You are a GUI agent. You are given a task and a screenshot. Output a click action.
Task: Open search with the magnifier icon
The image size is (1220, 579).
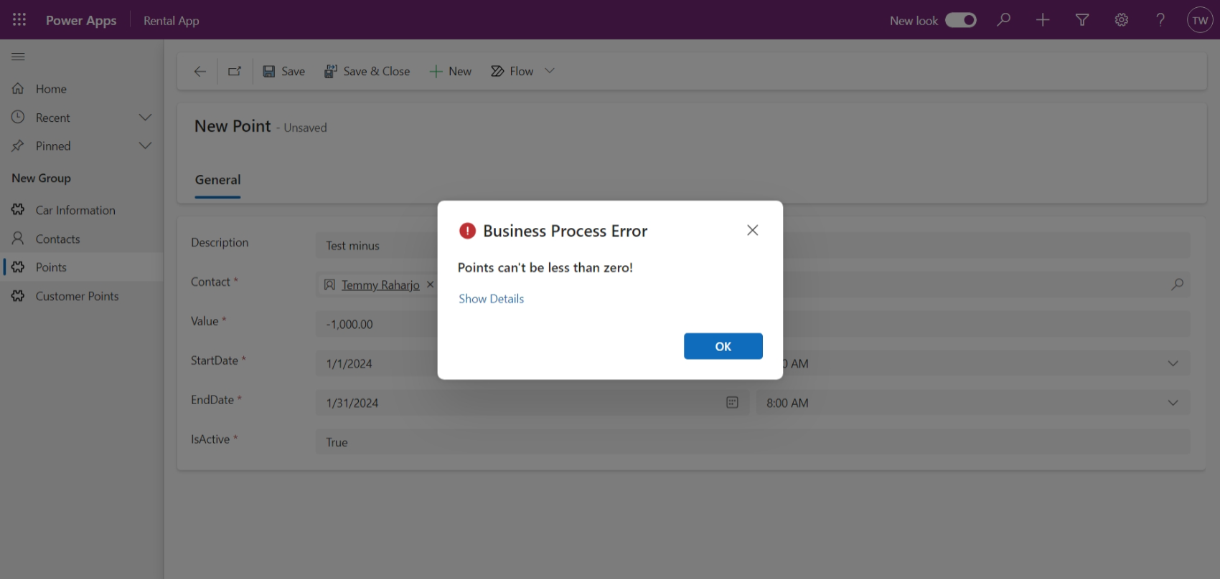(x=1004, y=20)
